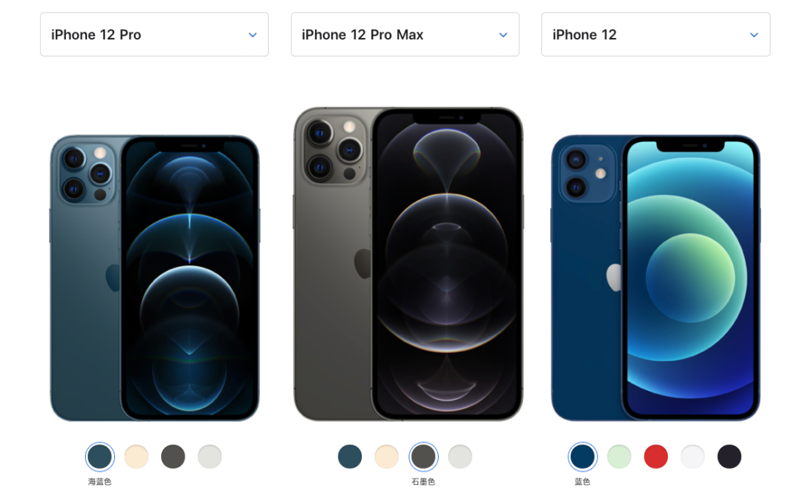Select black color for iPhone 12
Viewport: 791px width, 495px height.
click(729, 457)
